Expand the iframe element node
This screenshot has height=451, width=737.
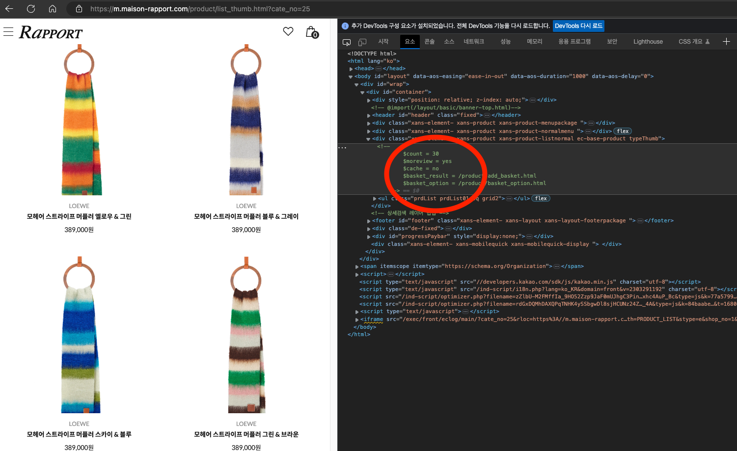coord(357,319)
